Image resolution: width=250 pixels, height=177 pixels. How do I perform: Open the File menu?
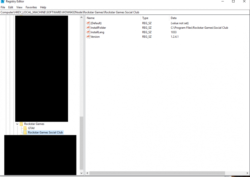3,7
